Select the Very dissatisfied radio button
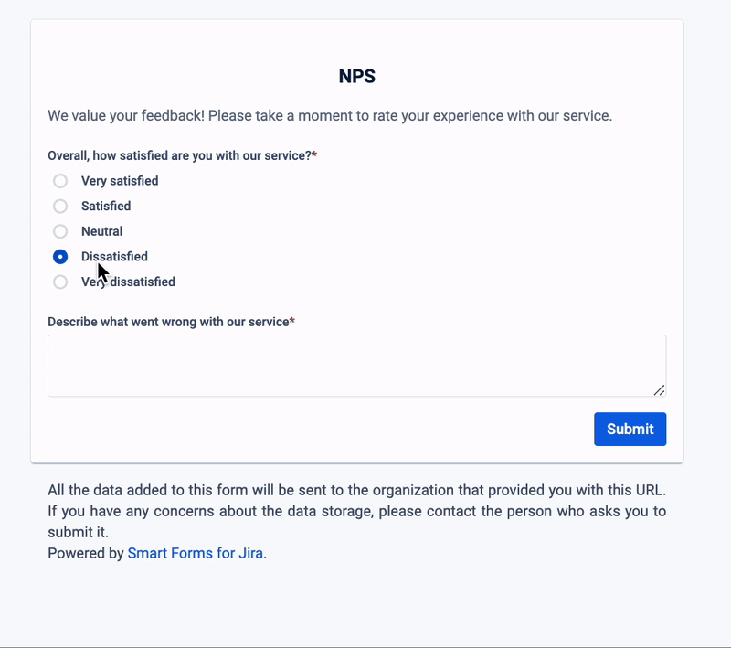This screenshot has height=648, width=731. point(60,282)
